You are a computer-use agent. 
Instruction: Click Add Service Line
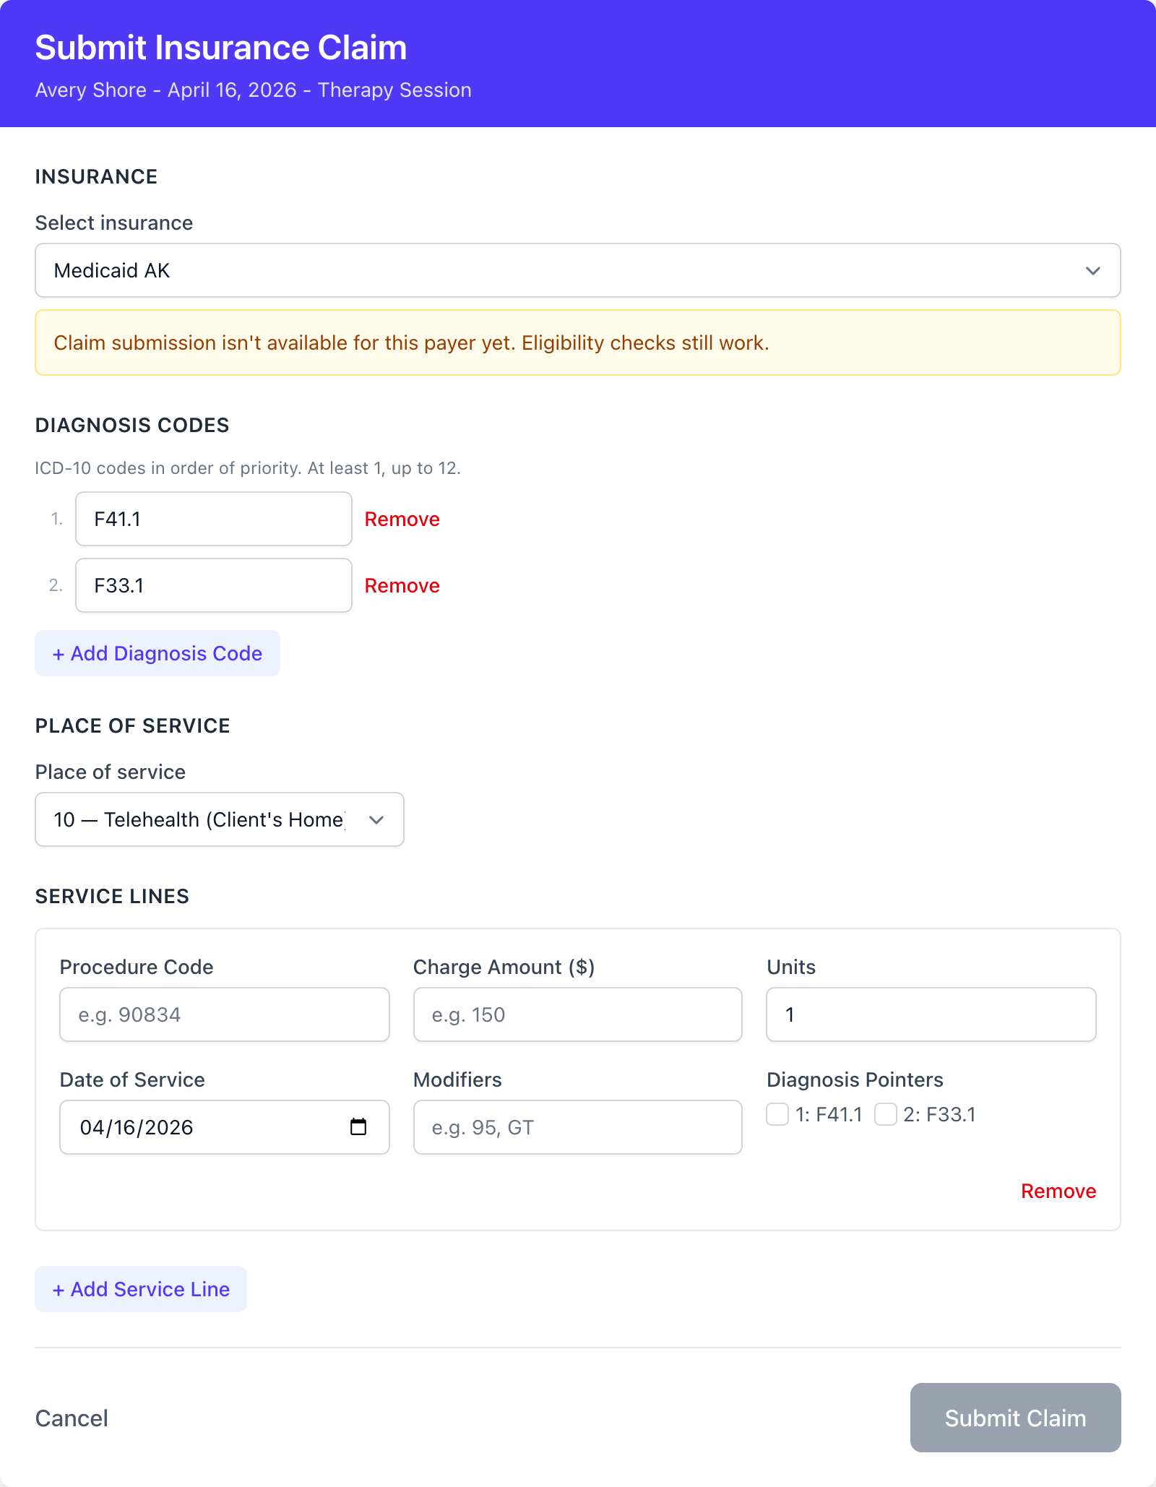(140, 1289)
